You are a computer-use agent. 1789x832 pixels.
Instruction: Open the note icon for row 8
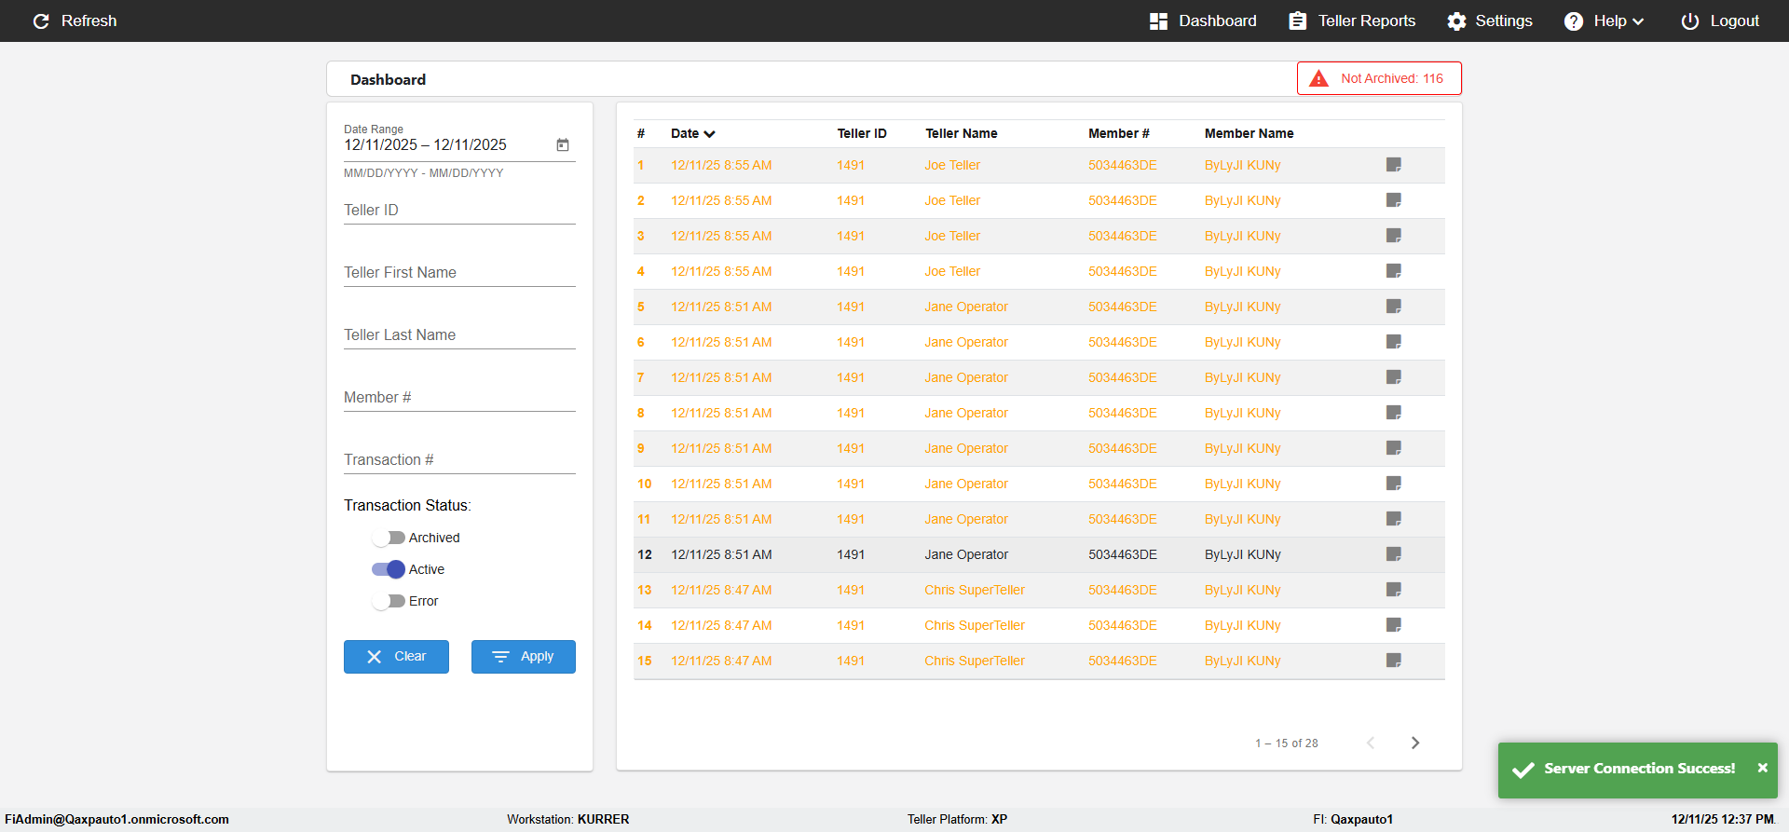[x=1394, y=413]
